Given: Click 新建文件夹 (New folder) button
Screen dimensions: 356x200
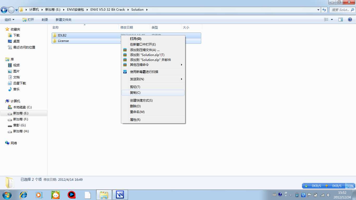Looking at the screenshot, I should (x=64, y=20).
